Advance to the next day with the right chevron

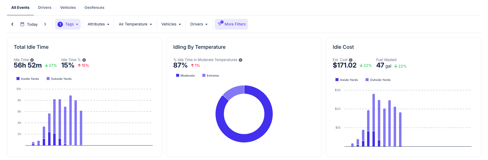point(45,24)
